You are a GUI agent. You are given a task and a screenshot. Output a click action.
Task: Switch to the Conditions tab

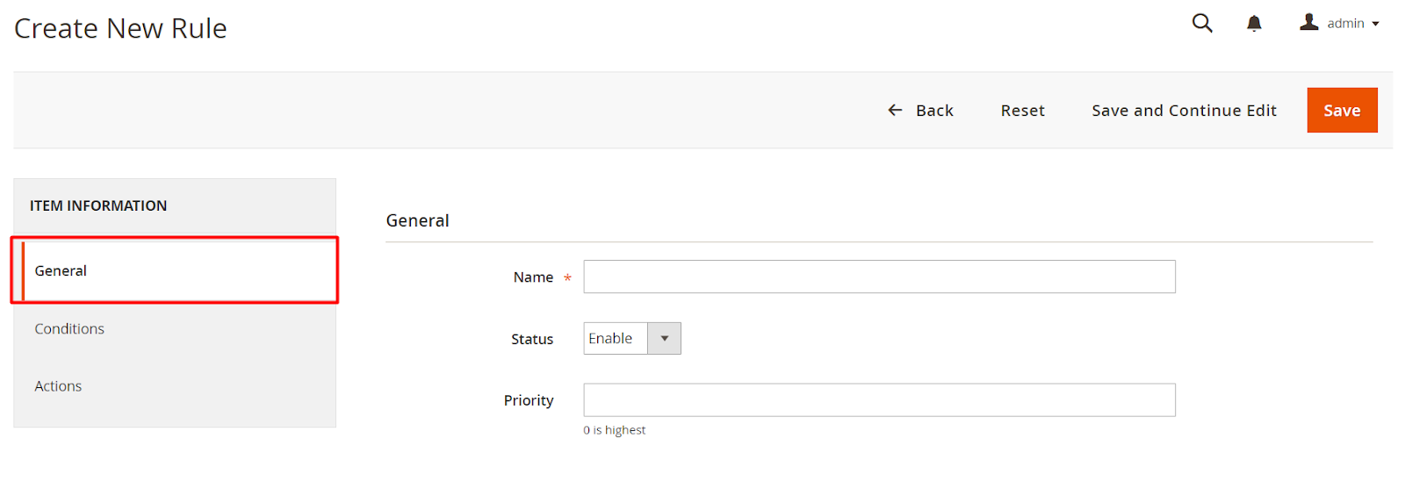pos(69,328)
